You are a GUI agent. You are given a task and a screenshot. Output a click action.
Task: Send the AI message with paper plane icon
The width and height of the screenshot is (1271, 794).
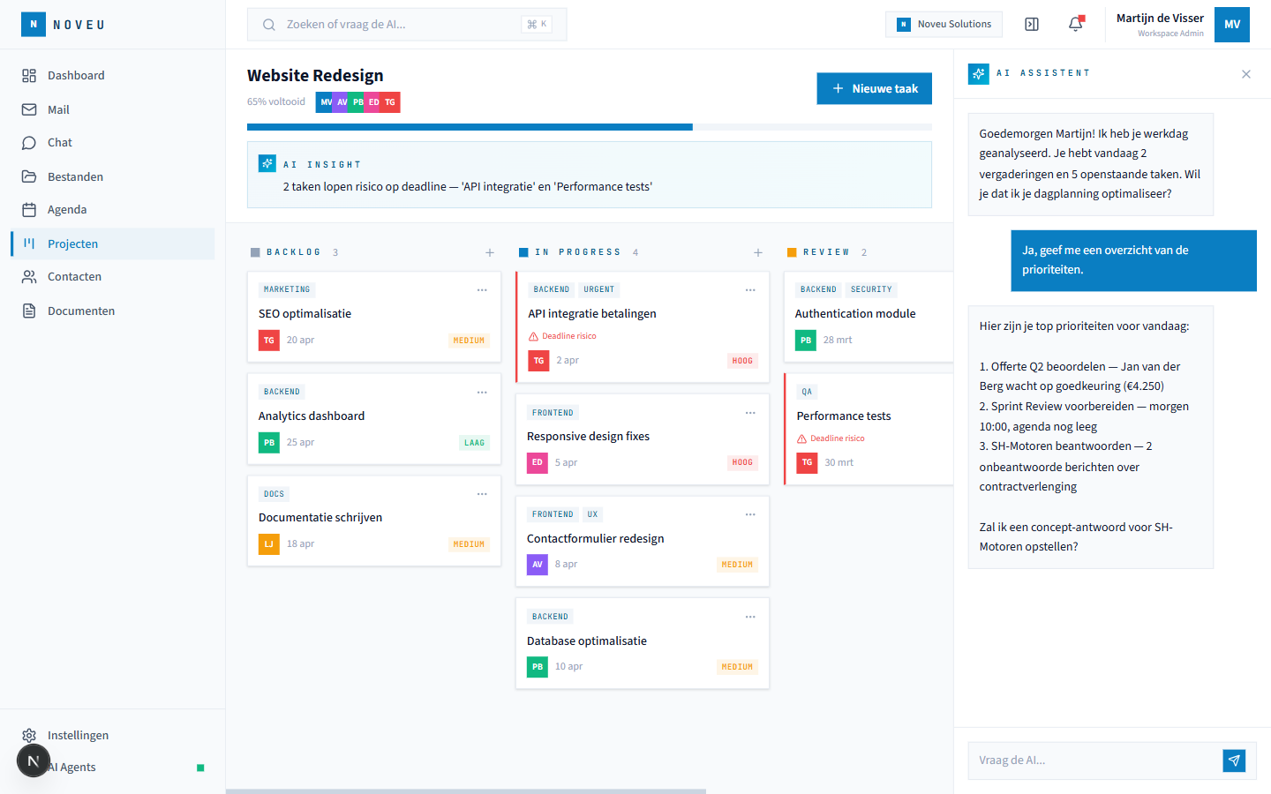pyautogui.click(x=1234, y=760)
